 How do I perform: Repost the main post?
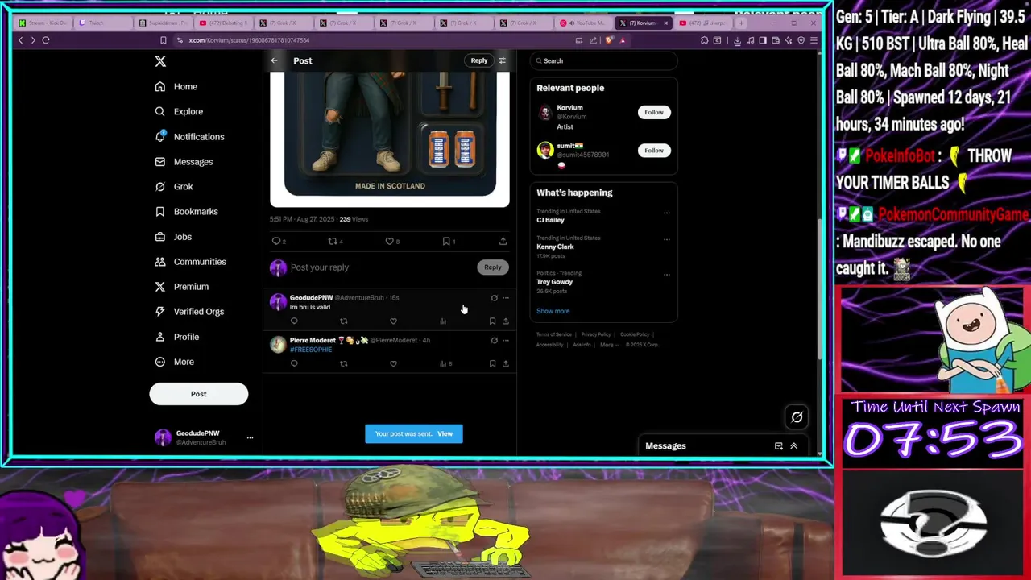(333, 241)
